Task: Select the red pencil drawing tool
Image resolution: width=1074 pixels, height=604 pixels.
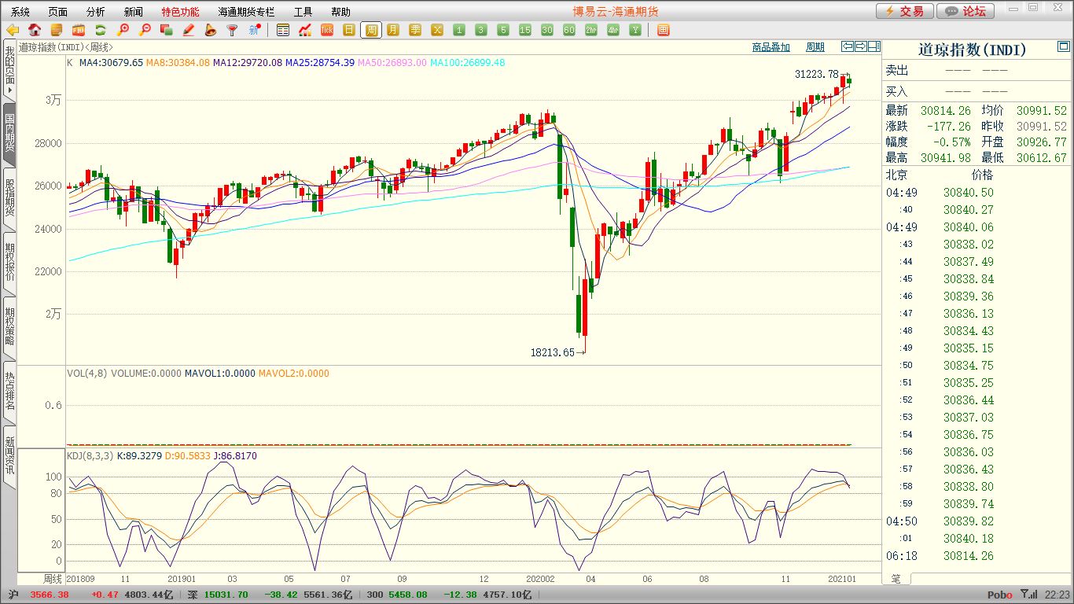Action: (x=189, y=30)
